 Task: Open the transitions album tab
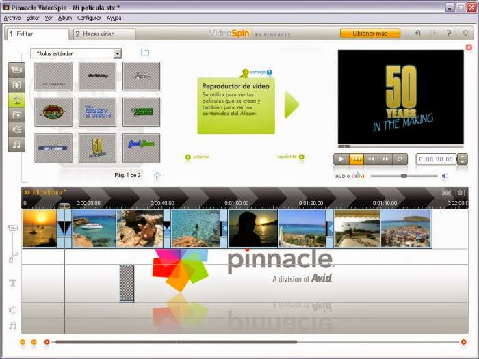[16, 85]
